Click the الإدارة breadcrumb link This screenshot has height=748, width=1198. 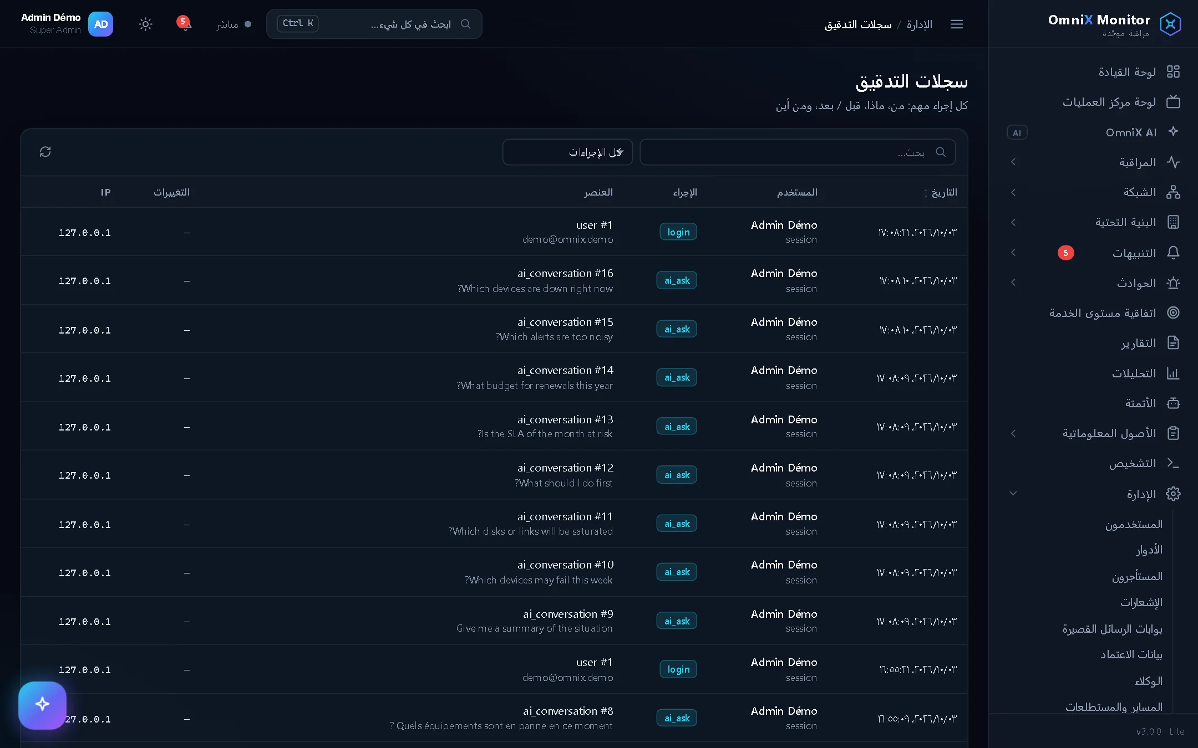point(919,24)
